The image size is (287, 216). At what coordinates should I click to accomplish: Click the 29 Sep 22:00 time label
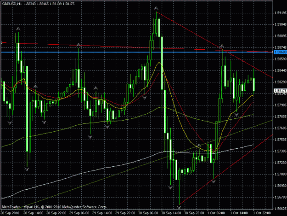[x=125, y=213]
